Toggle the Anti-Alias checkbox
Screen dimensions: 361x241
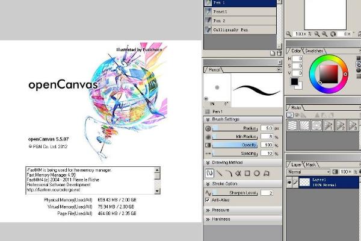tap(208, 200)
